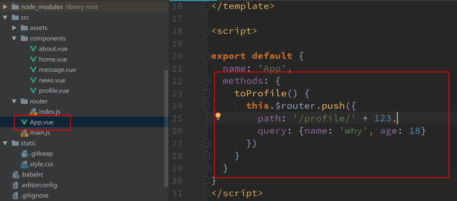Select .gitignore file
Image resolution: width=457 pixels, height=201 pixels.
point(34,196)
